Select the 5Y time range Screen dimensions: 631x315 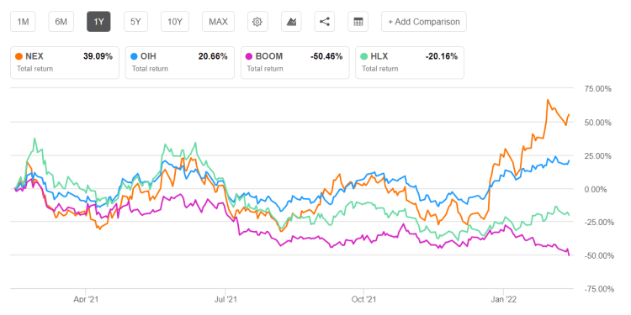coord(135,22)
